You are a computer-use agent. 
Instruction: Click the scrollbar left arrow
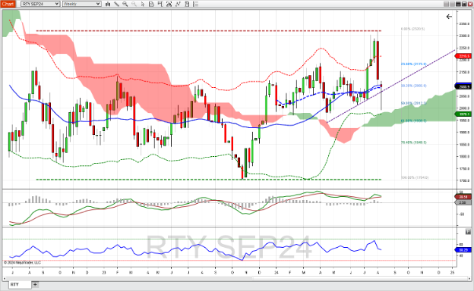pyautogui.click(x=5, y=278)
